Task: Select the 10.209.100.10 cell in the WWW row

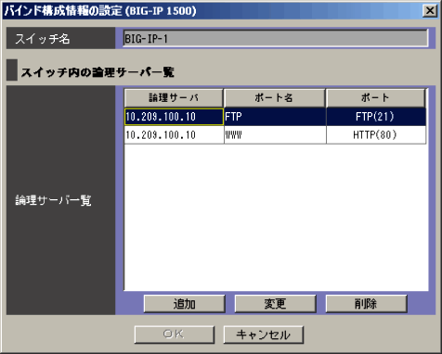Action: (x=174, y=134)
